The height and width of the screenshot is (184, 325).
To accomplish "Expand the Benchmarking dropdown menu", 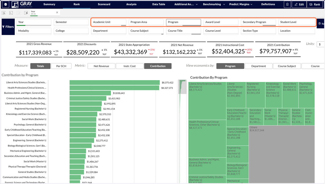I will click(214, 4).
